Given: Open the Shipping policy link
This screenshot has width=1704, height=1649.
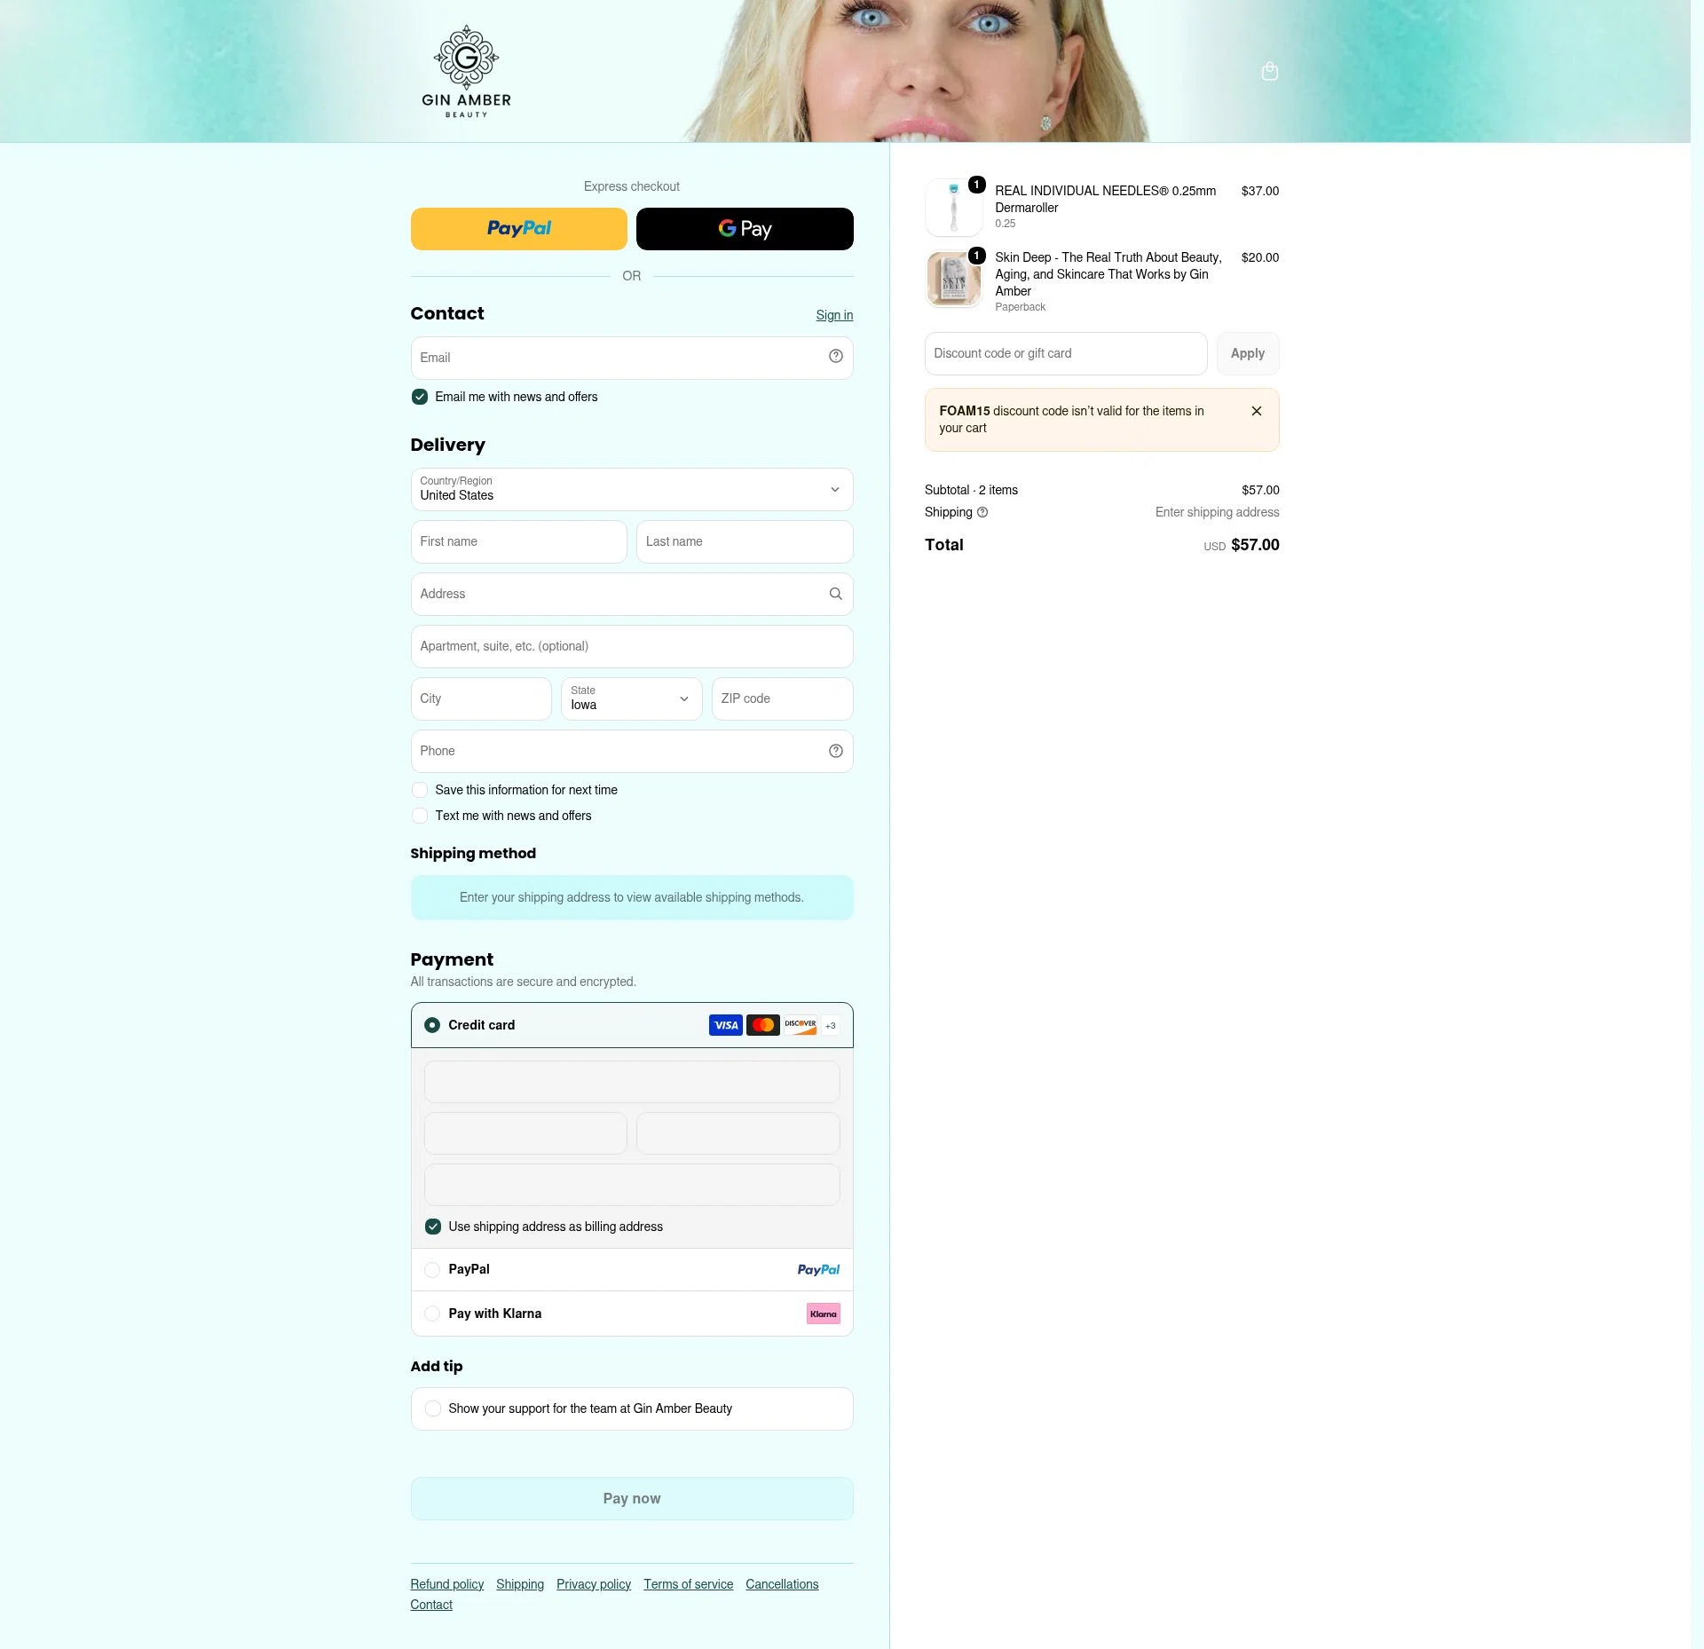Looking at the screenshot, I should (x=520, y=1585).
